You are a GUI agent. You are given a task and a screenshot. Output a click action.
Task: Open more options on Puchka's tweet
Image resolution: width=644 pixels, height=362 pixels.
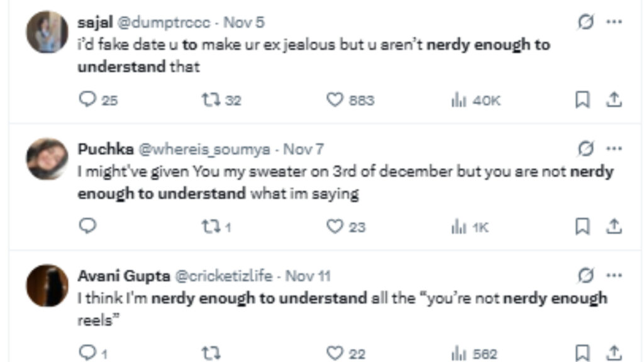[x=614, y=149]
